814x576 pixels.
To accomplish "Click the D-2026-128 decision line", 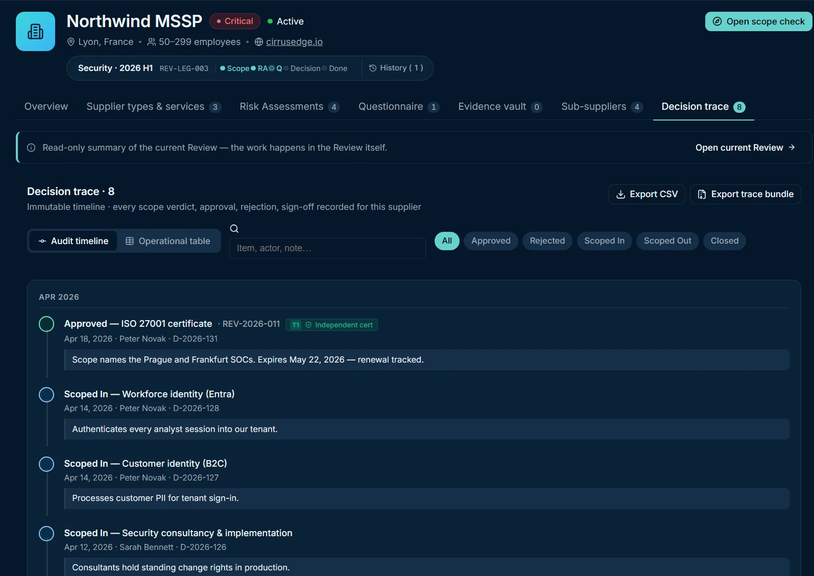I will coord(141,408).
